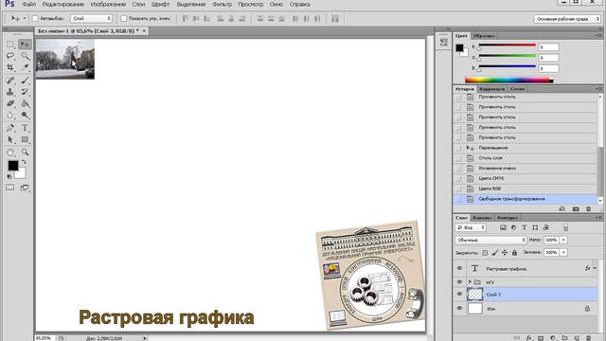Open the Редактирование menu
The image size is (606, 341).
pos(63,4)
